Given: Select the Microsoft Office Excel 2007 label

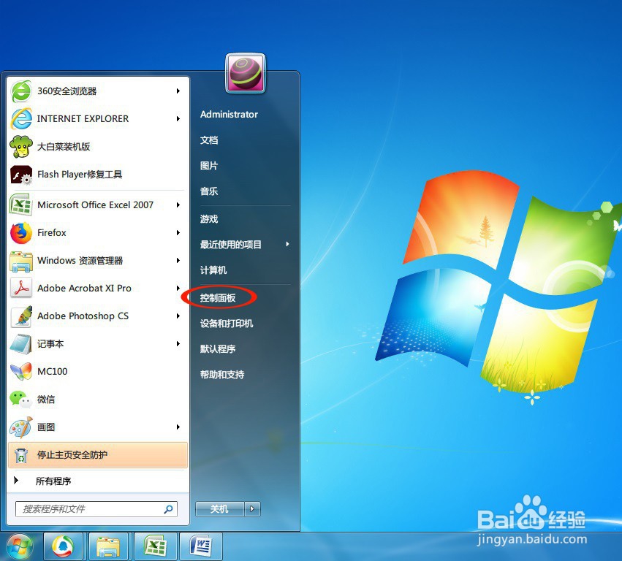Looking at the screenshot, I should click(95, 205).
